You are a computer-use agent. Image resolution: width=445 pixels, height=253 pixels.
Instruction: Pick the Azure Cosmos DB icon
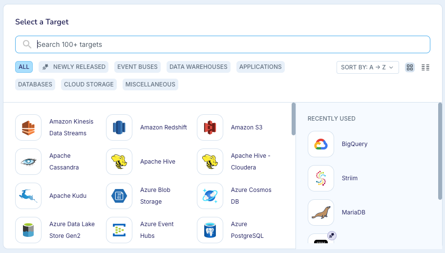coord(210,196)
